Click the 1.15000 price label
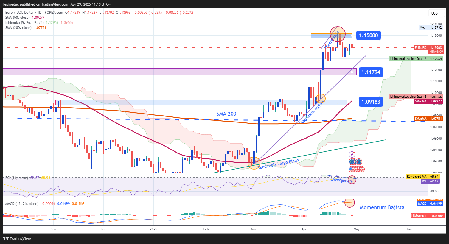449x244 pixels. tap(368, 35)
